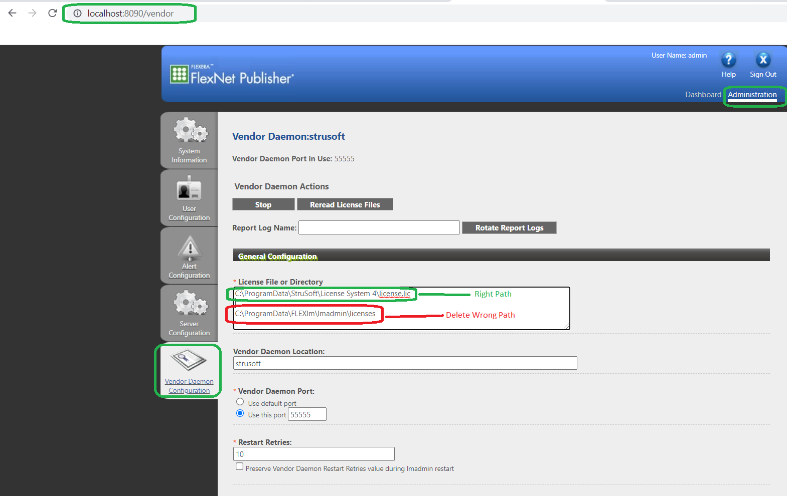The width and height of the screenshot is (787, 496).
Task: Click into Report Log Name field
Action: pyautogui.click(x=379, y=227)
